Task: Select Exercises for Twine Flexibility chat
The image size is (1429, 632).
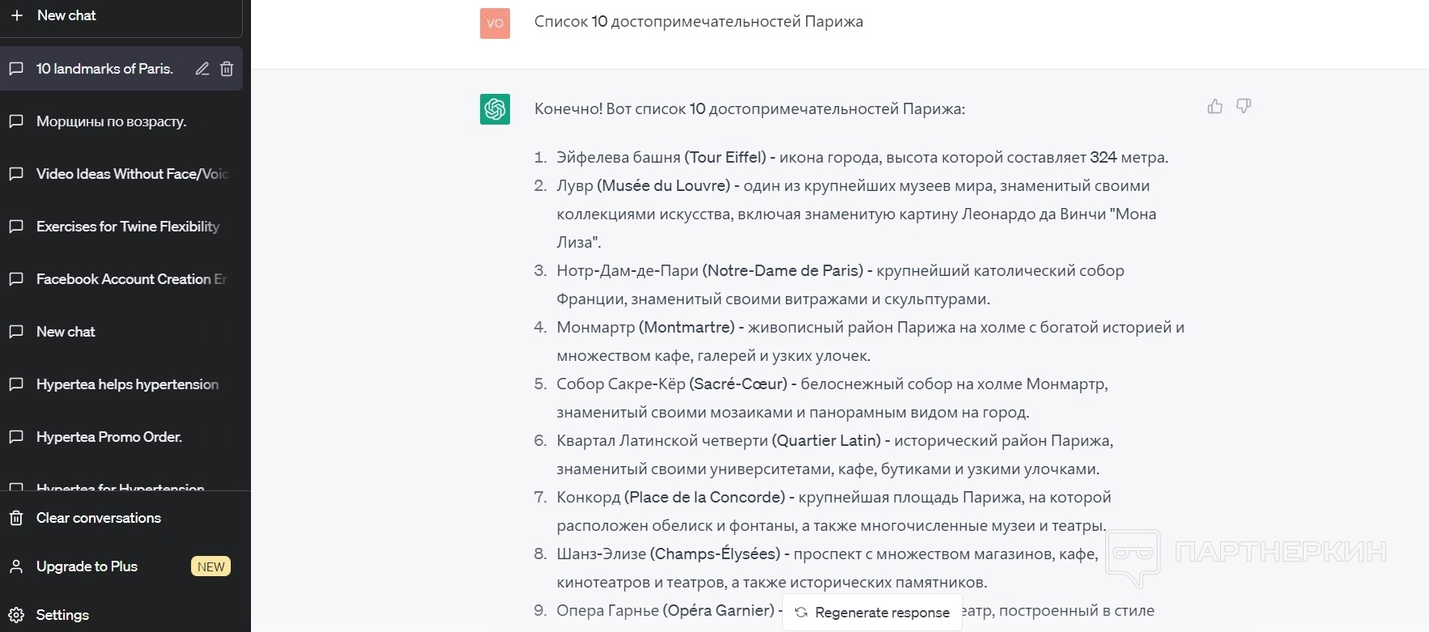Action: click(128, 227)
